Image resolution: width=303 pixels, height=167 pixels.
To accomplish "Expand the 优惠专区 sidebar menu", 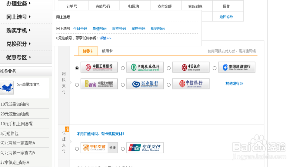I will tap(18, 57).
